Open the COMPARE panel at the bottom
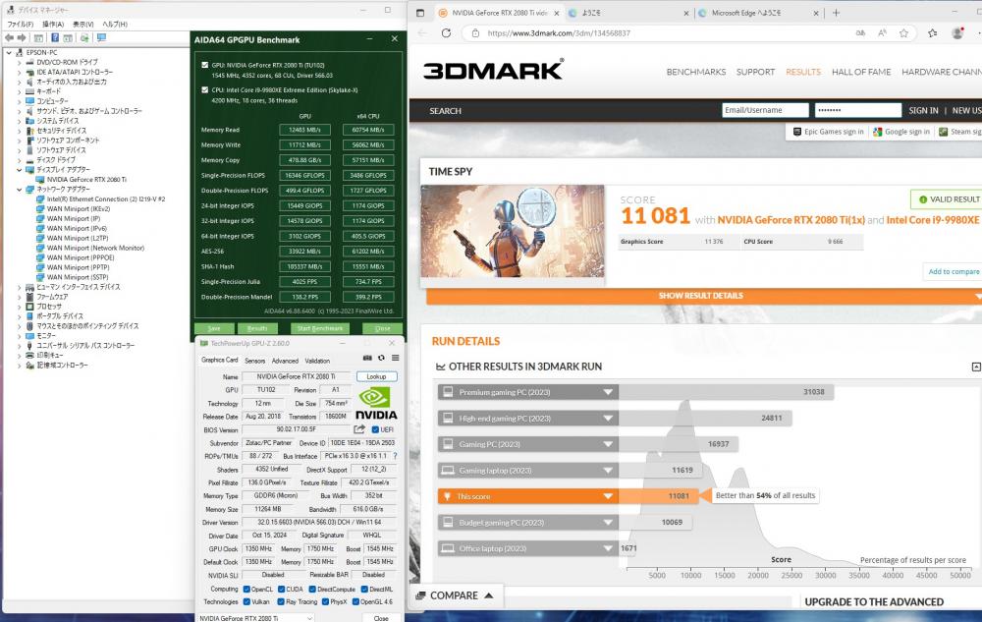Viewport: 982px width, 622px height. 455,595
